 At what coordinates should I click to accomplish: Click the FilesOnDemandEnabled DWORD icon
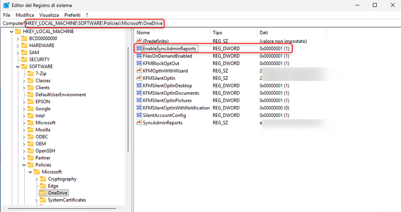[x=139, y=56]
